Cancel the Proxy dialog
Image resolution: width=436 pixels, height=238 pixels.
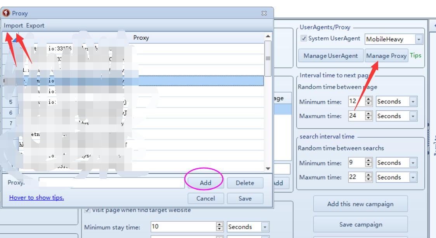(x=205, y=198)
